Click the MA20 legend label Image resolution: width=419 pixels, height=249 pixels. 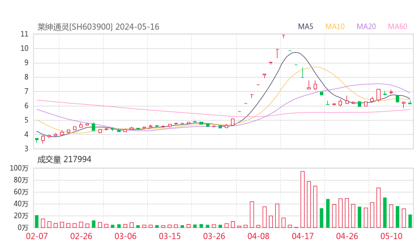click(366, 27)
